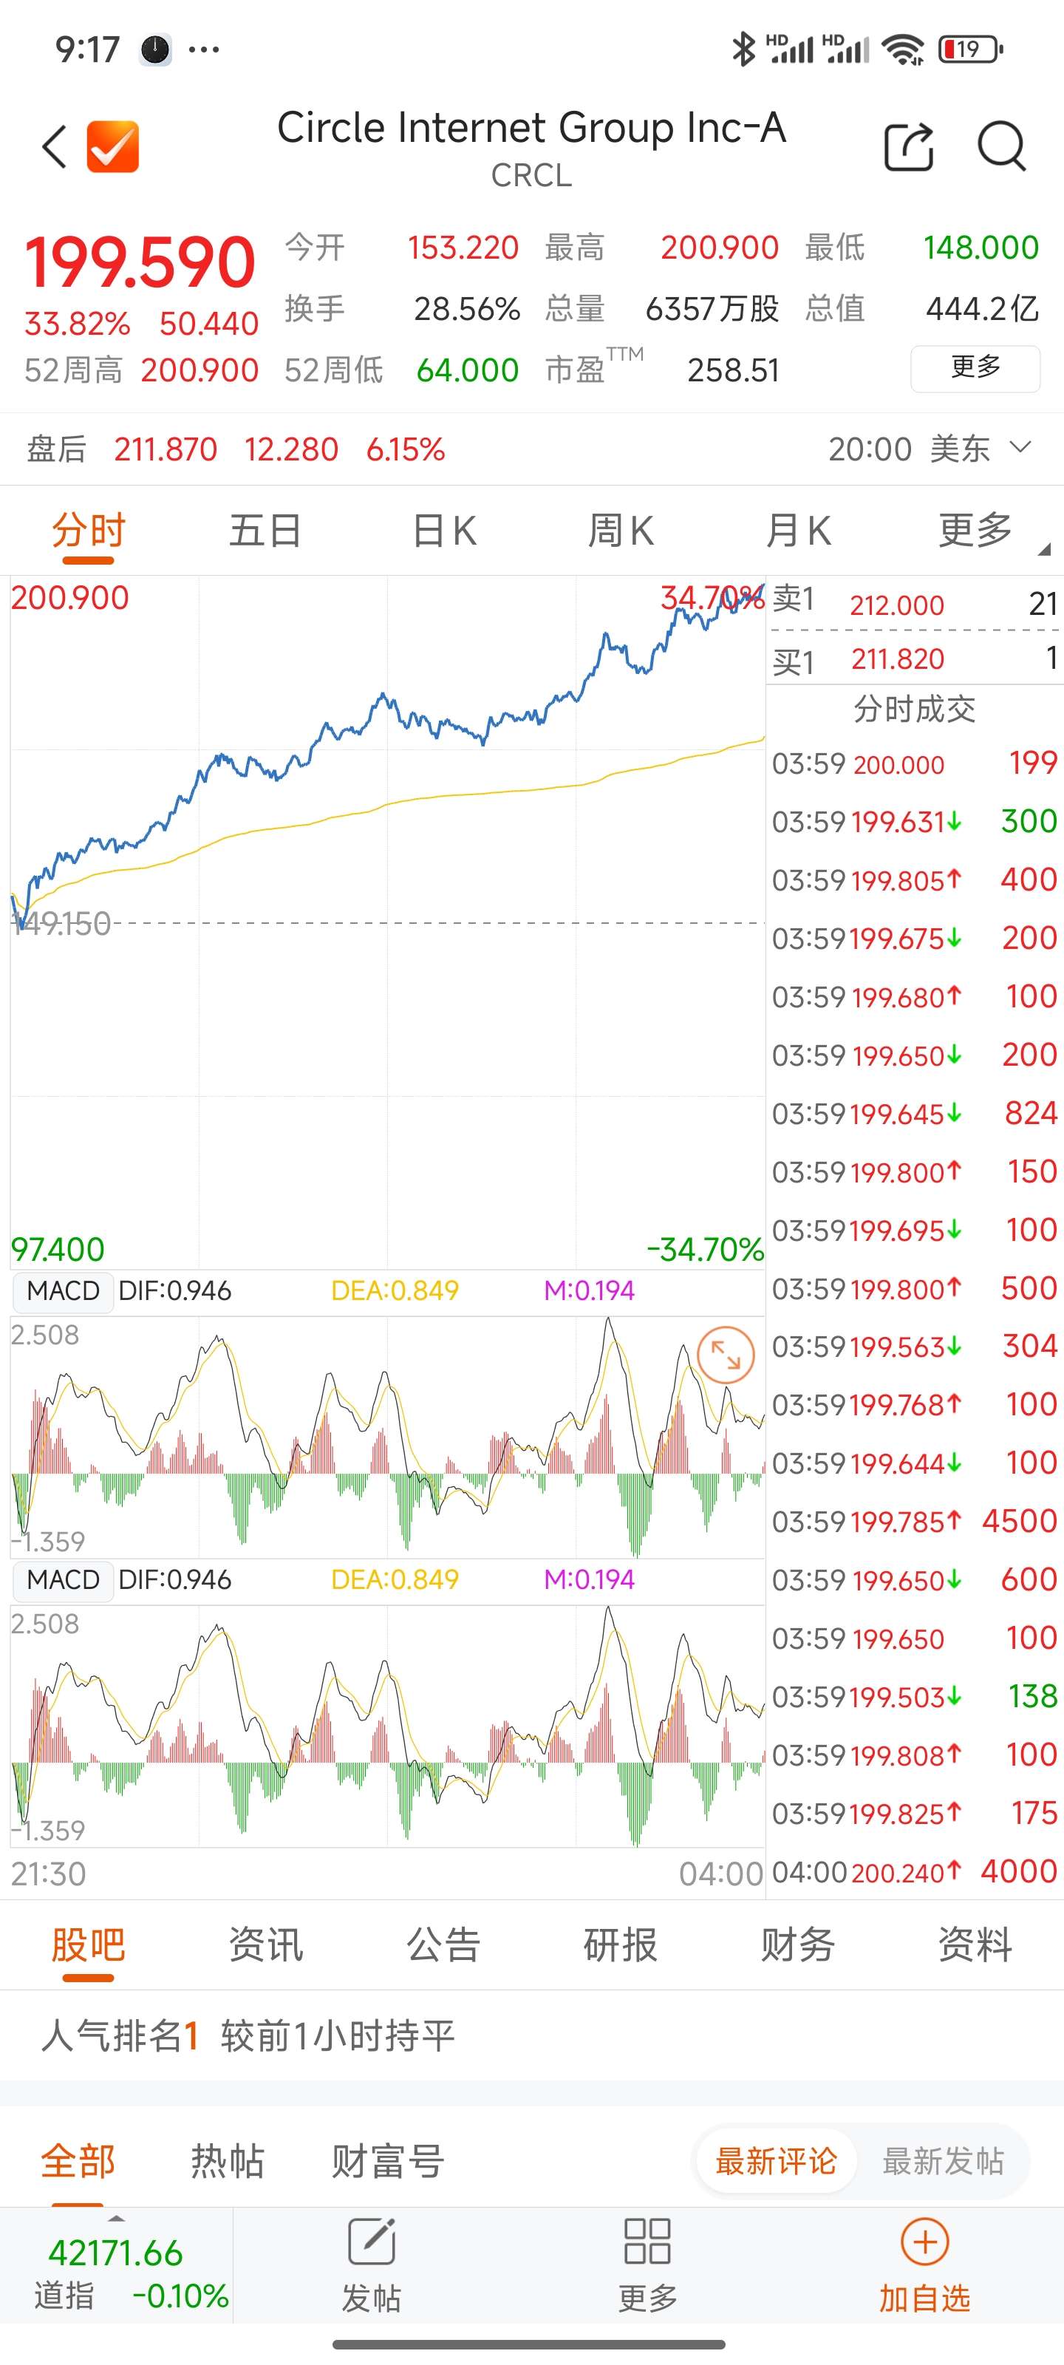Tap the 发帖 post icon
The image size is (1064, 2365).
[372, 2243]
